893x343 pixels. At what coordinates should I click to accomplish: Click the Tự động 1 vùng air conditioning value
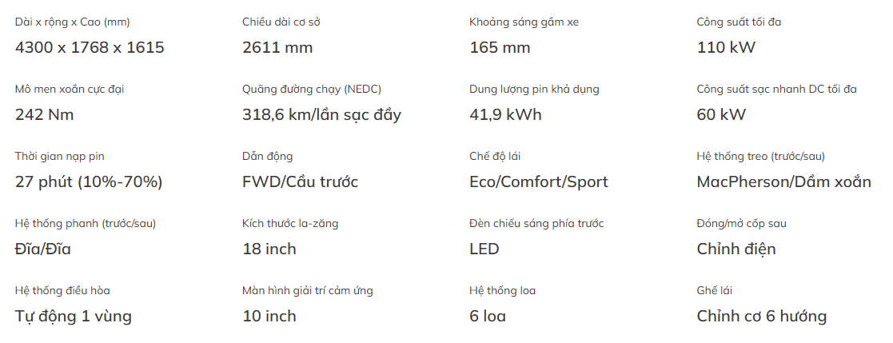73,317
